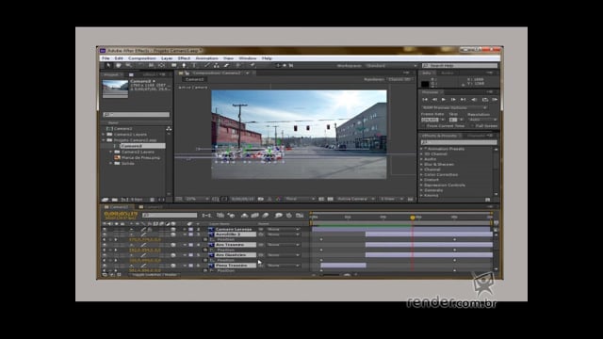This screenshot has width=603, height=339.
Task: Start RAM Preview playback
Action: point(495,100)
